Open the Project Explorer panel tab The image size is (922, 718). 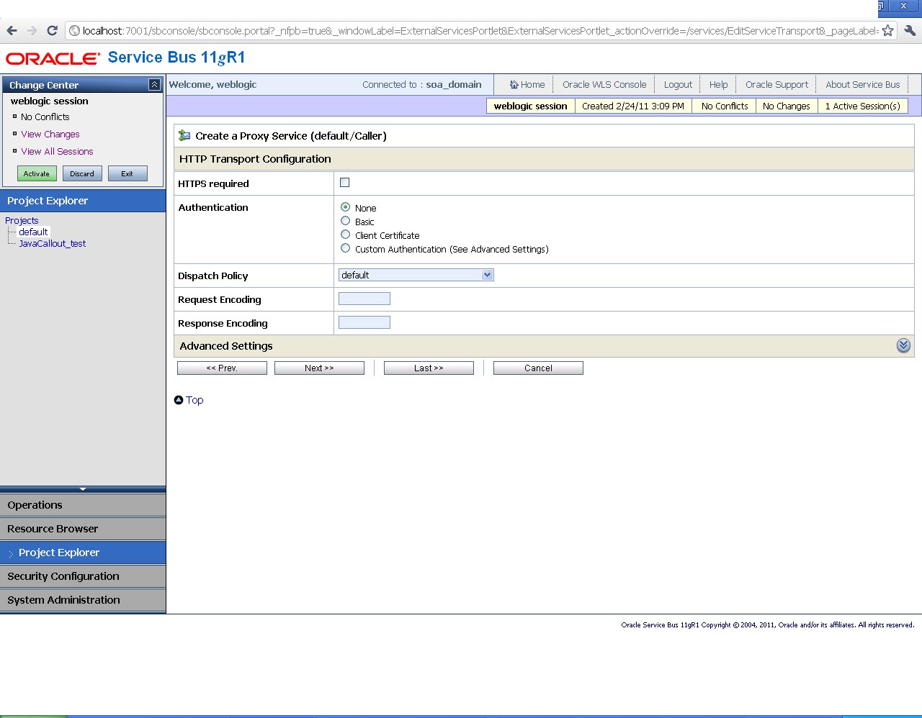83,553
